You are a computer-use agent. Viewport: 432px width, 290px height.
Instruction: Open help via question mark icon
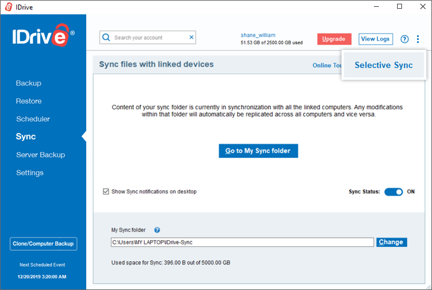click(x=405, y=39)
